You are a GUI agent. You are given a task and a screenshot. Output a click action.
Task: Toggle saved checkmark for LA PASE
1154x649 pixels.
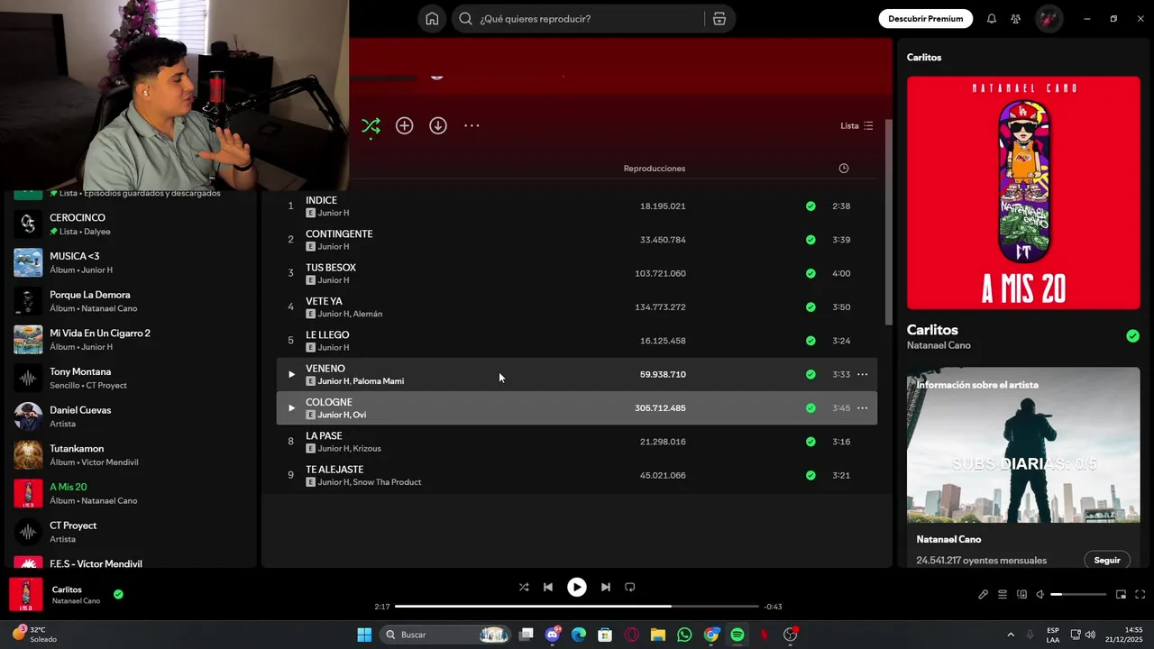[811, 442]
